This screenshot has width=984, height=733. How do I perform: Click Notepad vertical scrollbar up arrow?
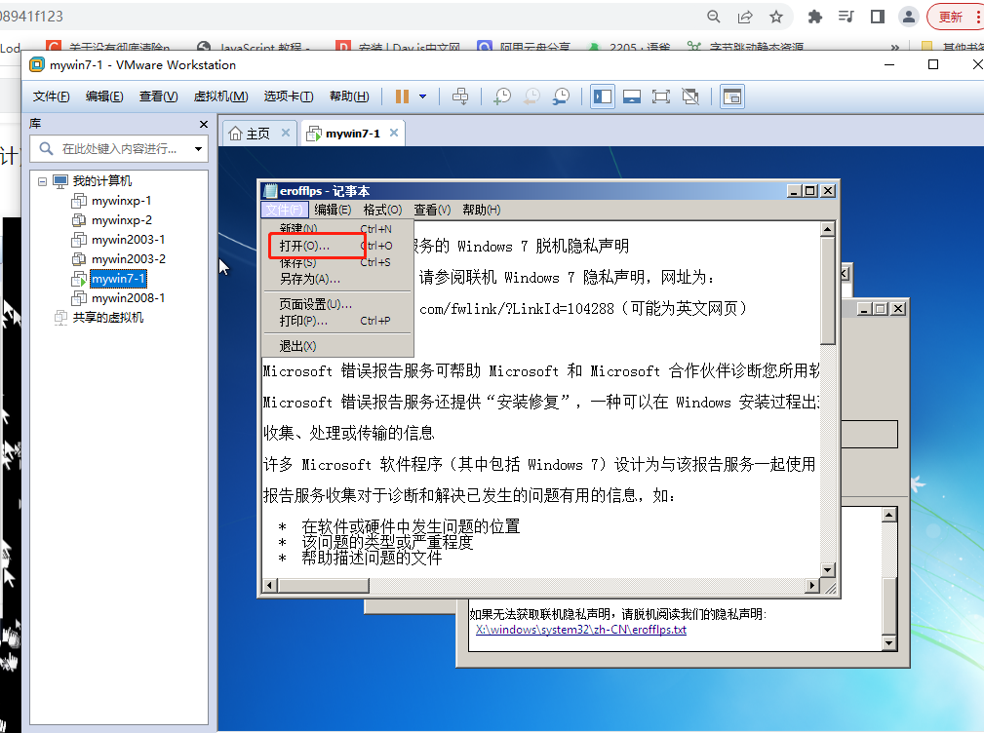coord(828,229)
